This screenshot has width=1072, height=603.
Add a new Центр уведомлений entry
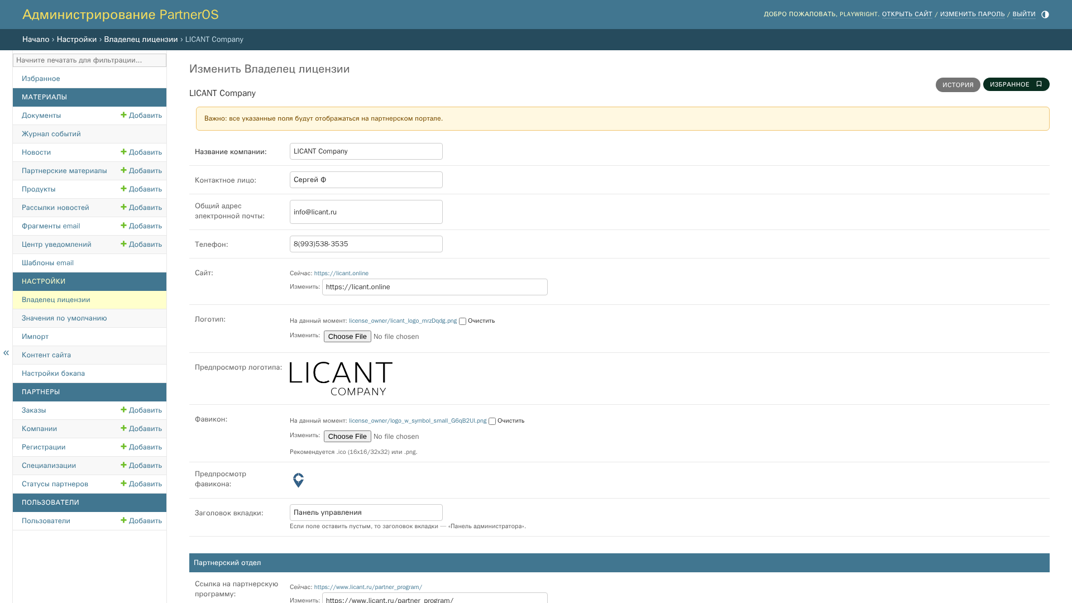click(141, 245)
